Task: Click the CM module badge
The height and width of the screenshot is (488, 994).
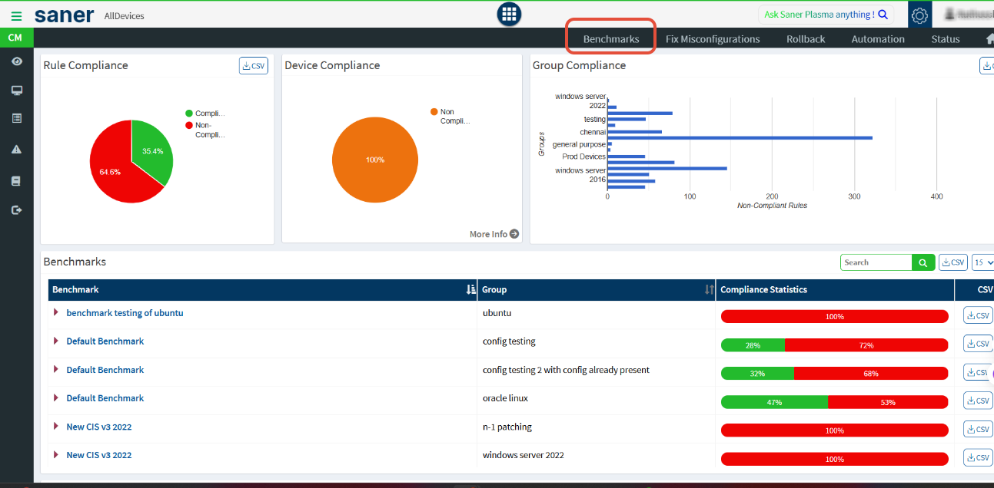Action: pos(15,38)
